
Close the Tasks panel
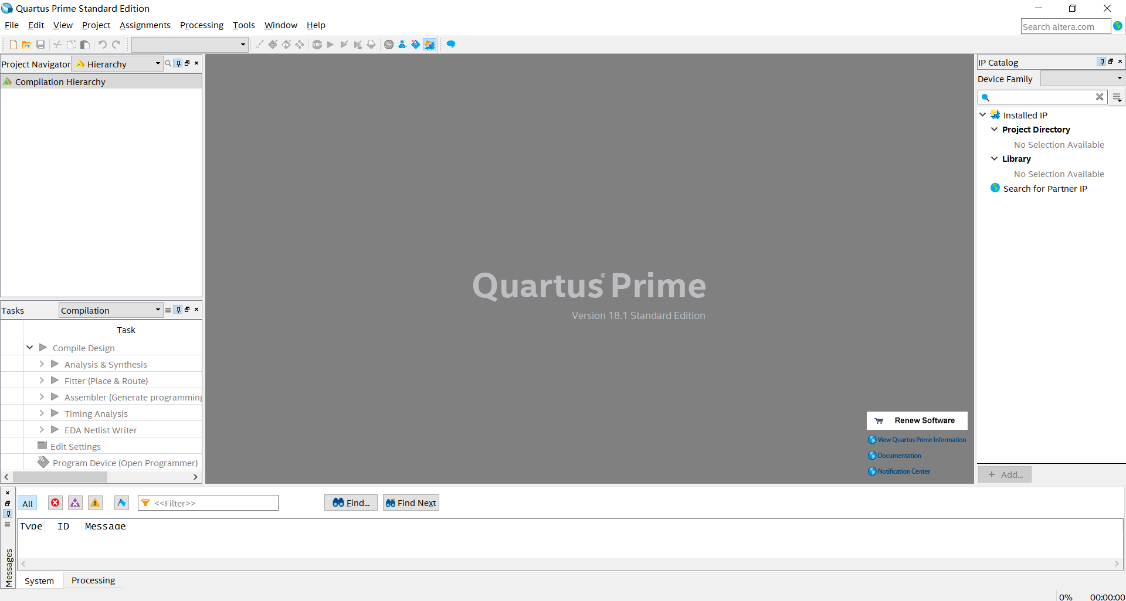[196, 309]
